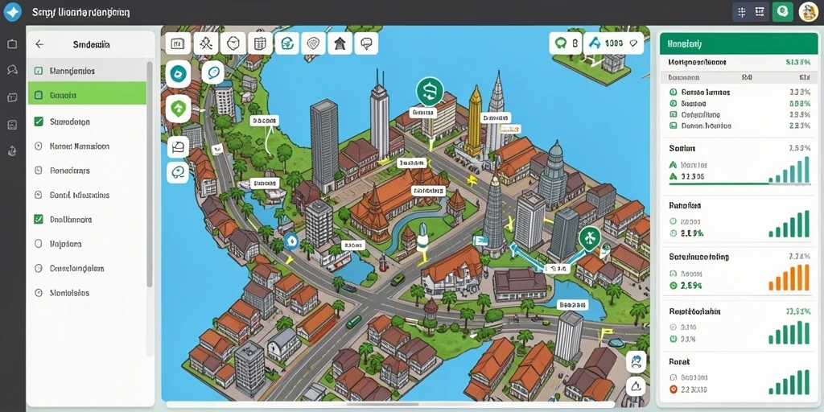Click the teal globe icon in the map toolbar

point(287,43)
